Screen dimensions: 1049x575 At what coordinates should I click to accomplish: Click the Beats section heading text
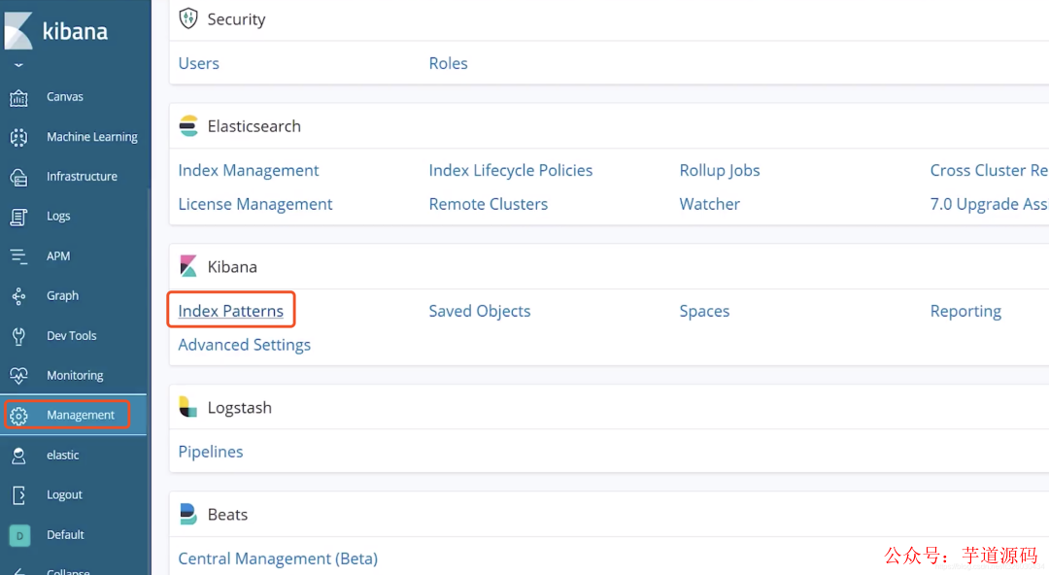(227, 514)
